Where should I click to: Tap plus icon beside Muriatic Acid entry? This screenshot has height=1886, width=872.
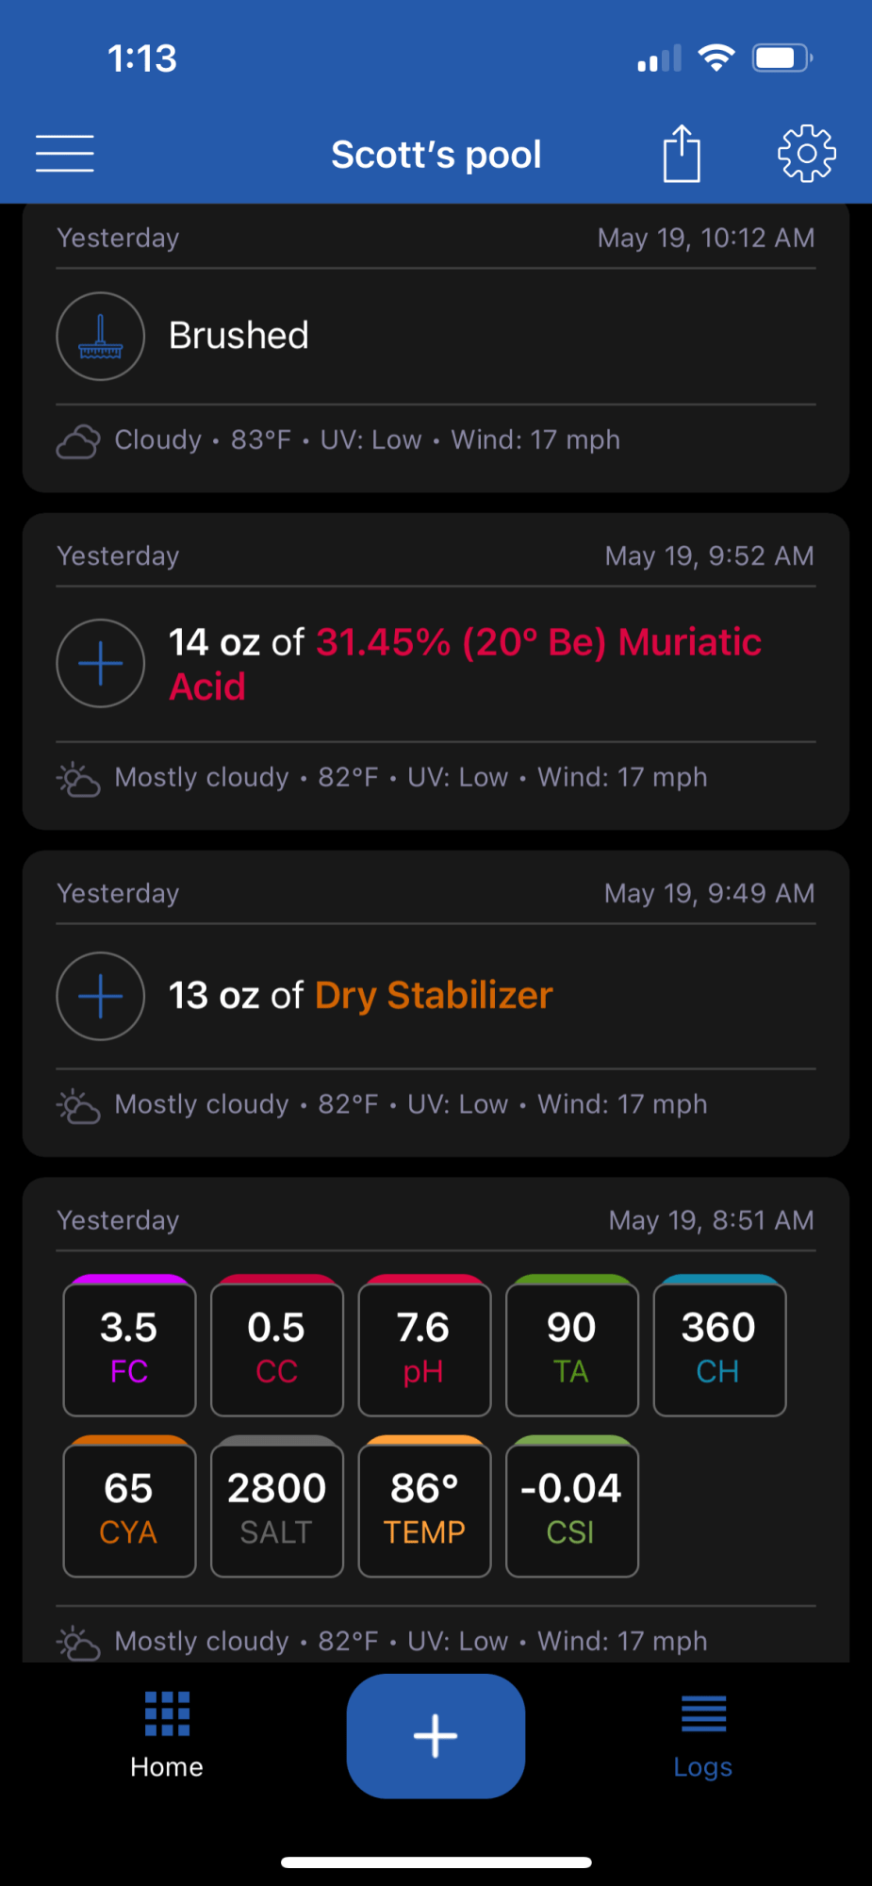(x=100, y=663)
